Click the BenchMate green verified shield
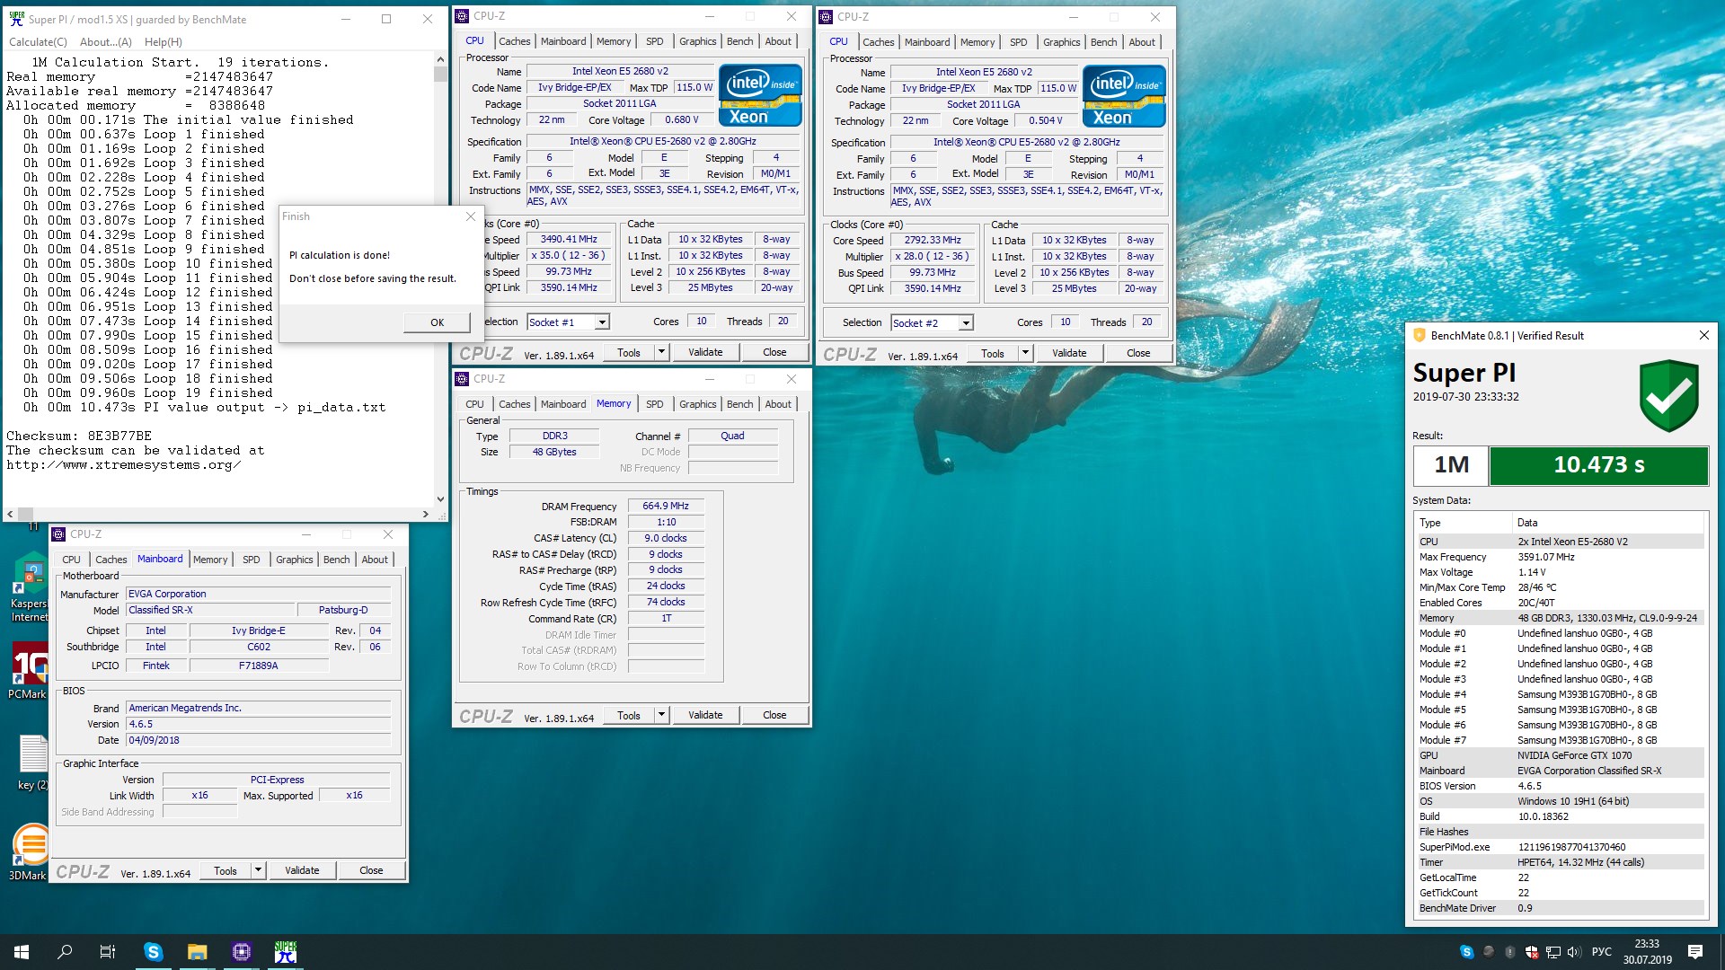The height and width of the screenshot is (970, 1725). 1668,395
